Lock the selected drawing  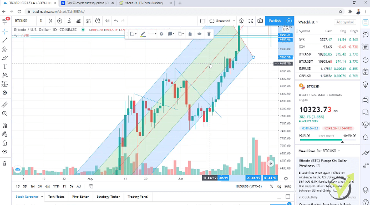[190, 34]
